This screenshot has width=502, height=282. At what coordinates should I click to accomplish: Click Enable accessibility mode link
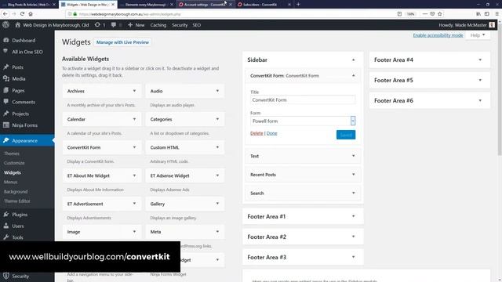[x=438, y=35]
